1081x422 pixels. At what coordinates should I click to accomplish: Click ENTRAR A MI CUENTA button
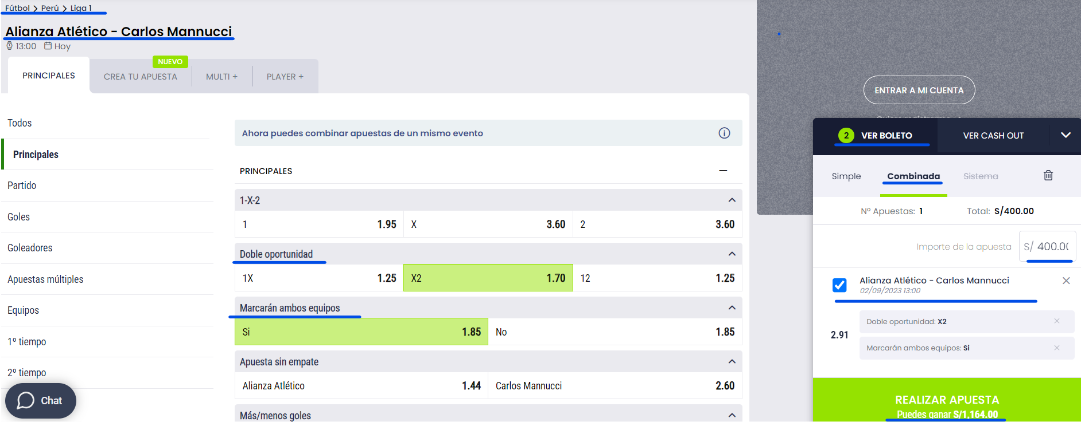click(919, 90)
